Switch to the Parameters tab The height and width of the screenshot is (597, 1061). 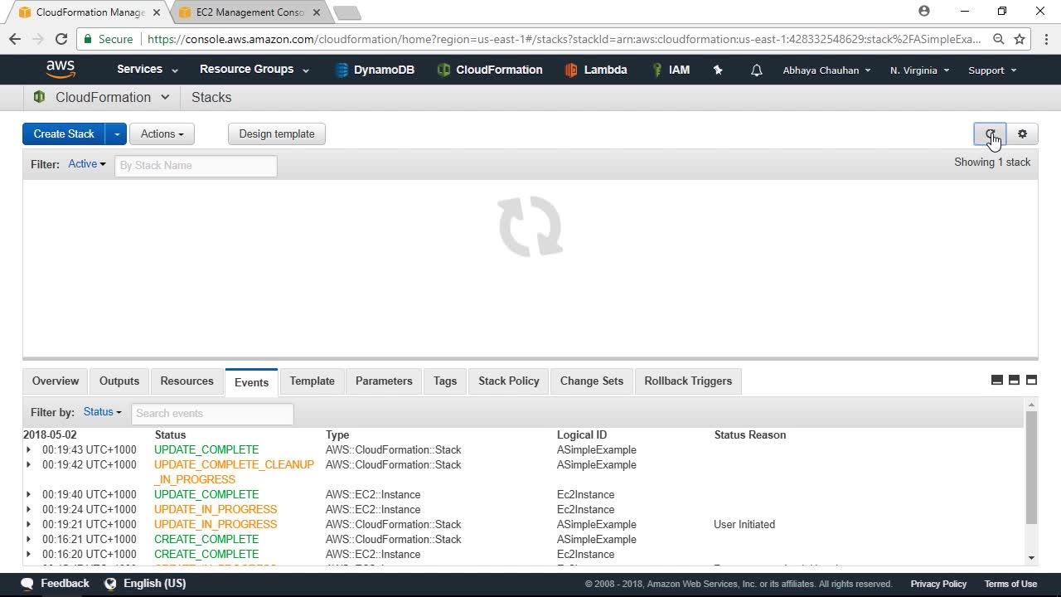click(x=384, y=381)
